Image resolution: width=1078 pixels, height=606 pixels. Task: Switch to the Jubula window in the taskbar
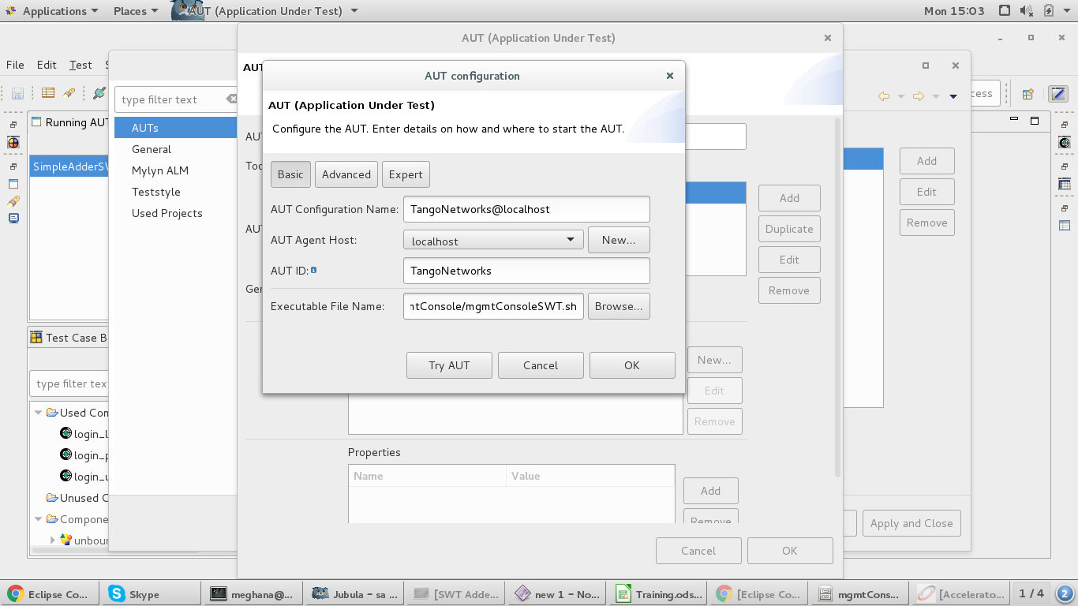pos(354,594)
